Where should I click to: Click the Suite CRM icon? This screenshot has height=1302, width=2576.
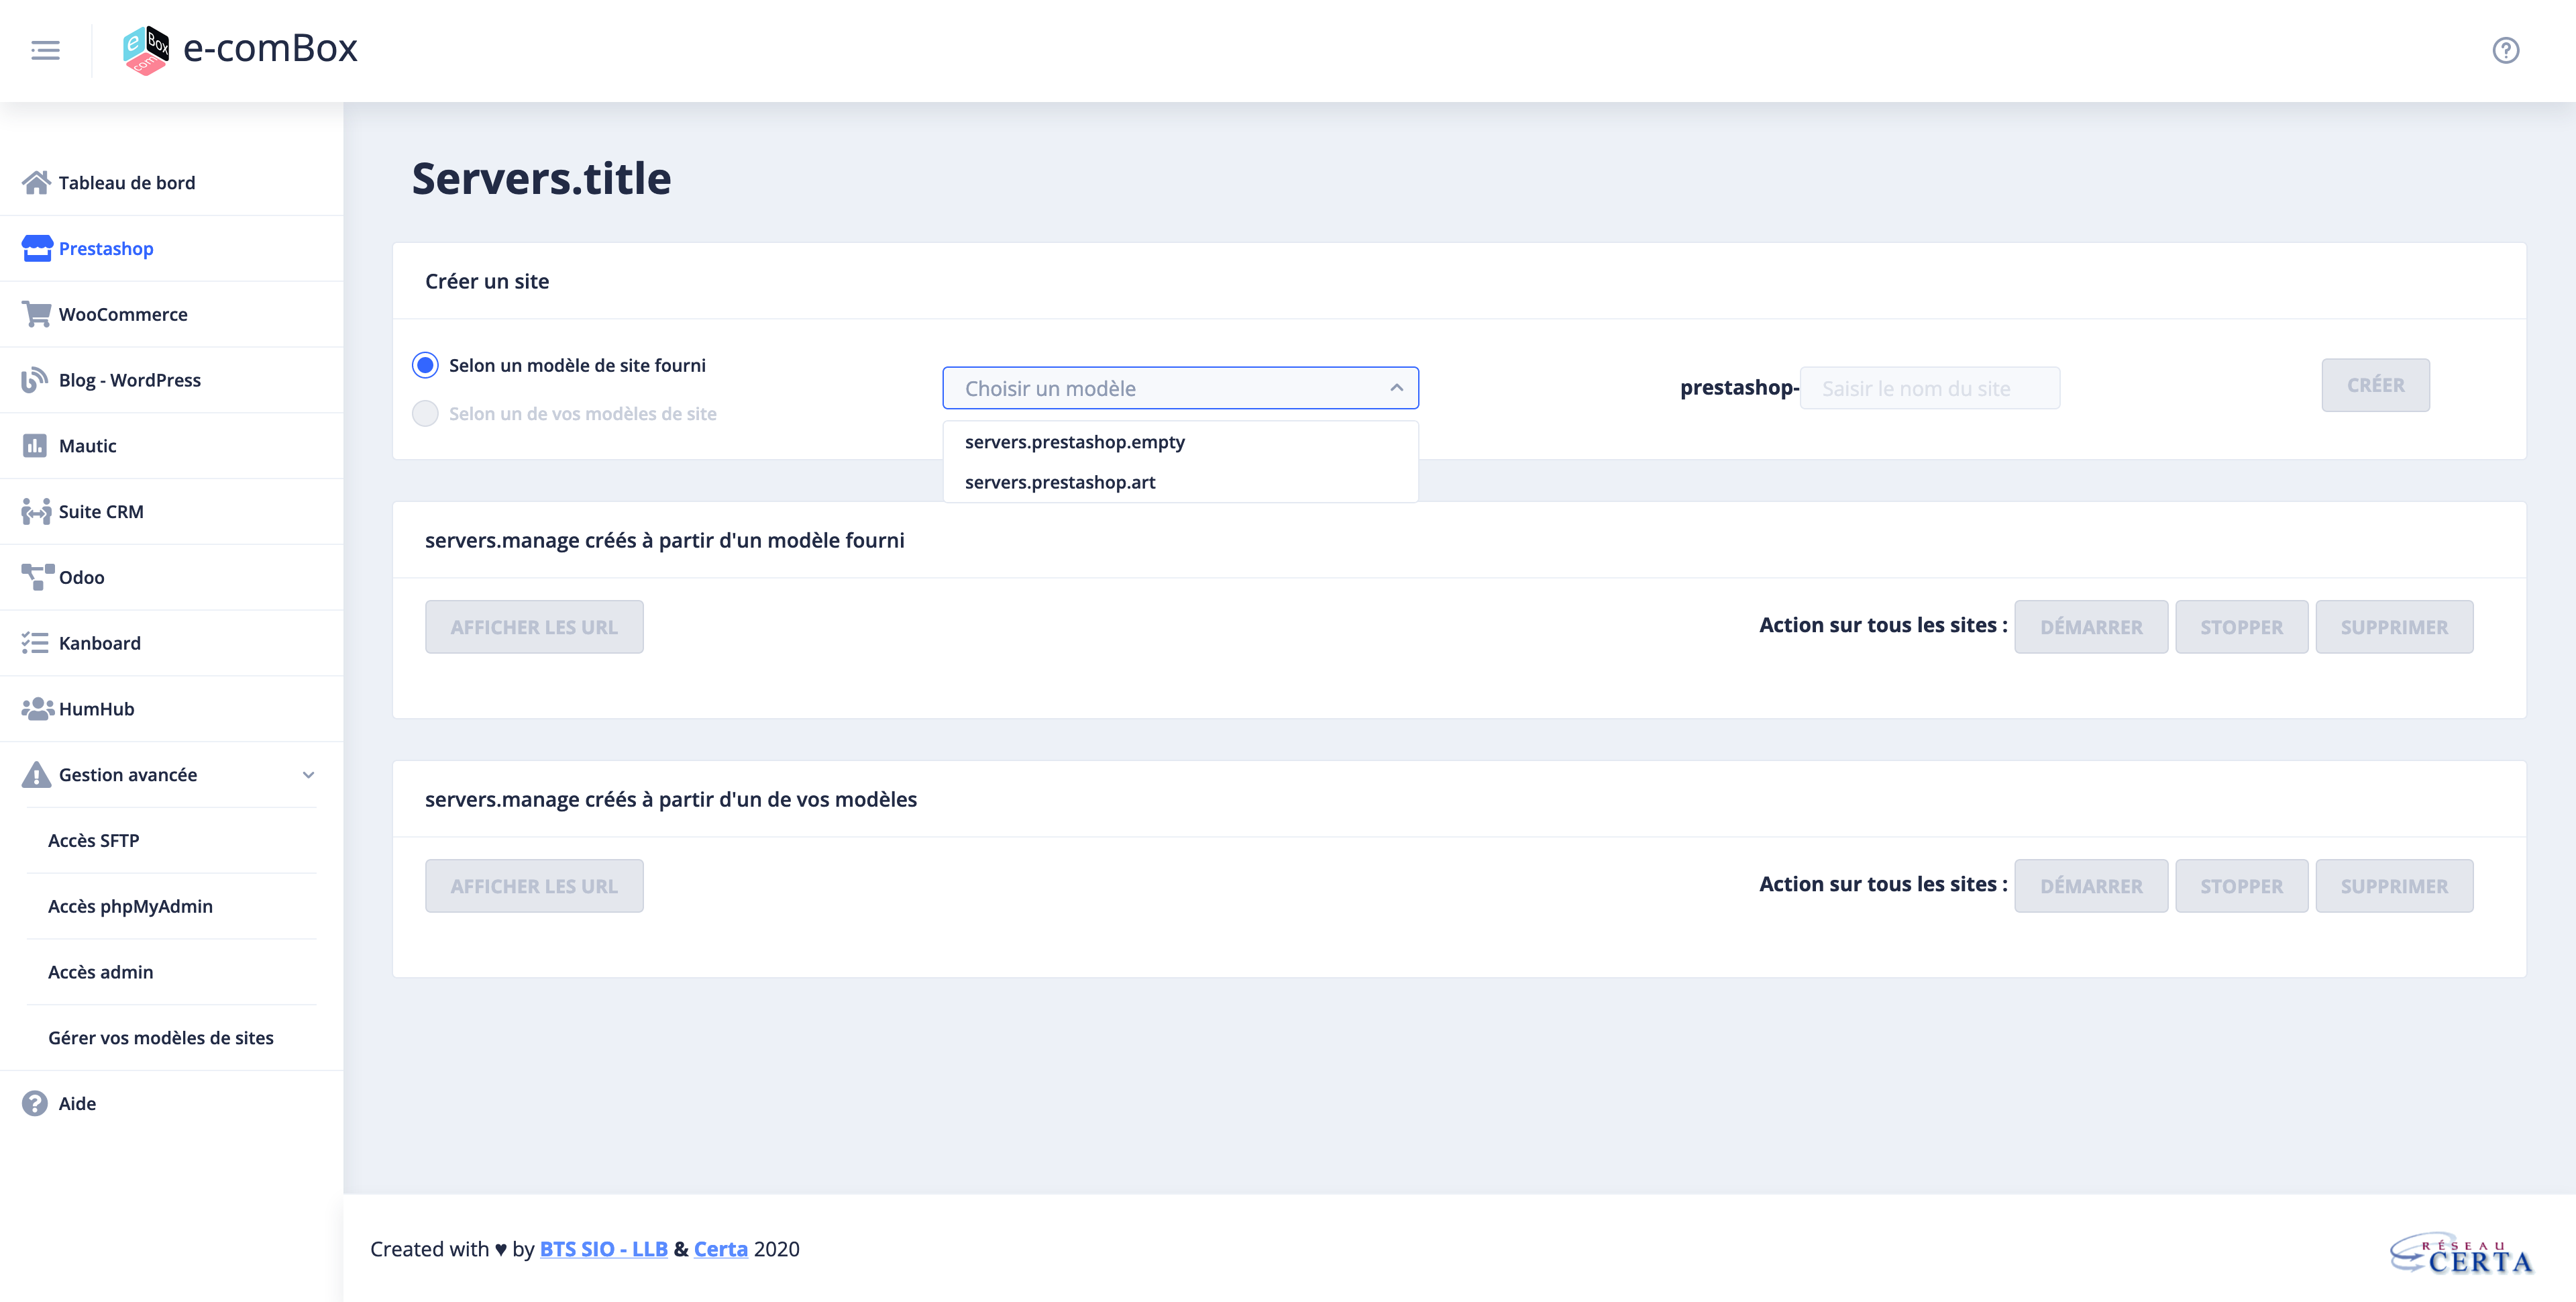(37, 511)
